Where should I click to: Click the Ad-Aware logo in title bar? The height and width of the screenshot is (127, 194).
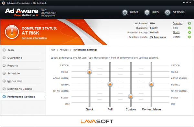pyautogui.click(x=4, y=3)
